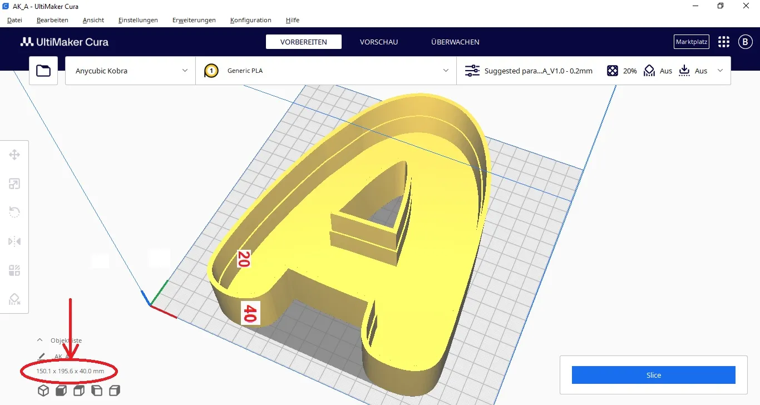Screen dimensions: 760x405
Task: Click the 20% infill value
Action: 630,71
